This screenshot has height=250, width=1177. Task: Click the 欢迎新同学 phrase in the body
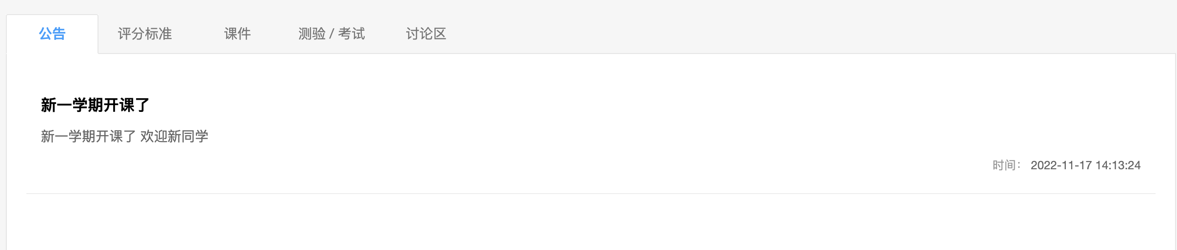coord(174,136)
